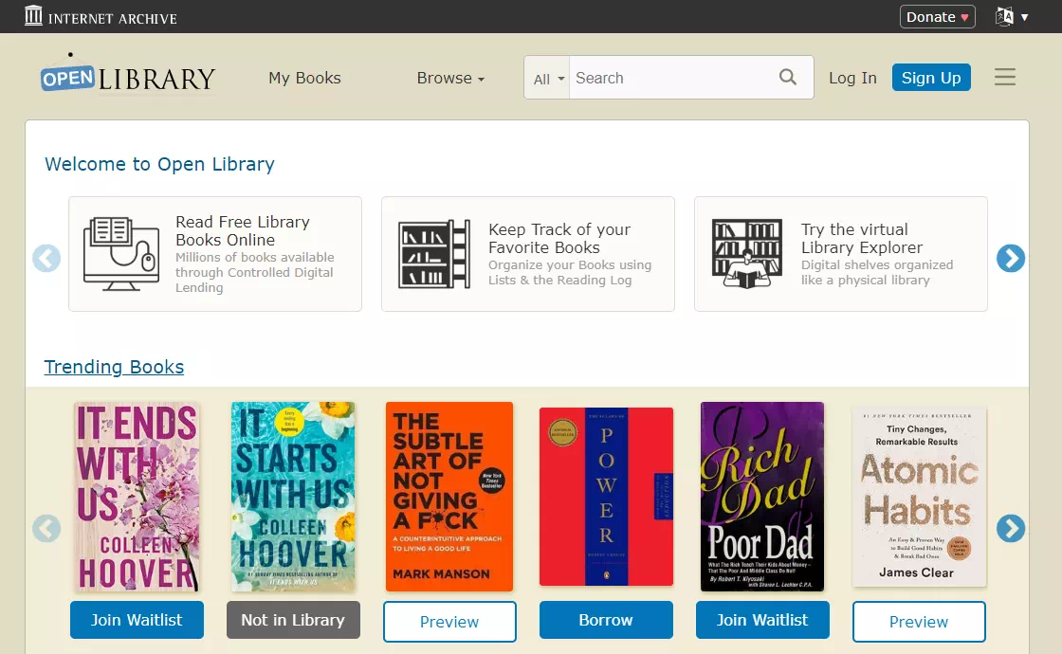Preview Atomic Habits book
This screenshot has height=654, width=1062.
click(x=919, y=622)
